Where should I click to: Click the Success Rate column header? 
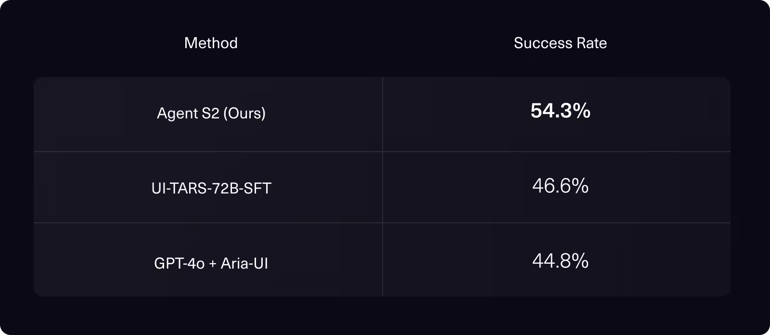click(560, 43)
